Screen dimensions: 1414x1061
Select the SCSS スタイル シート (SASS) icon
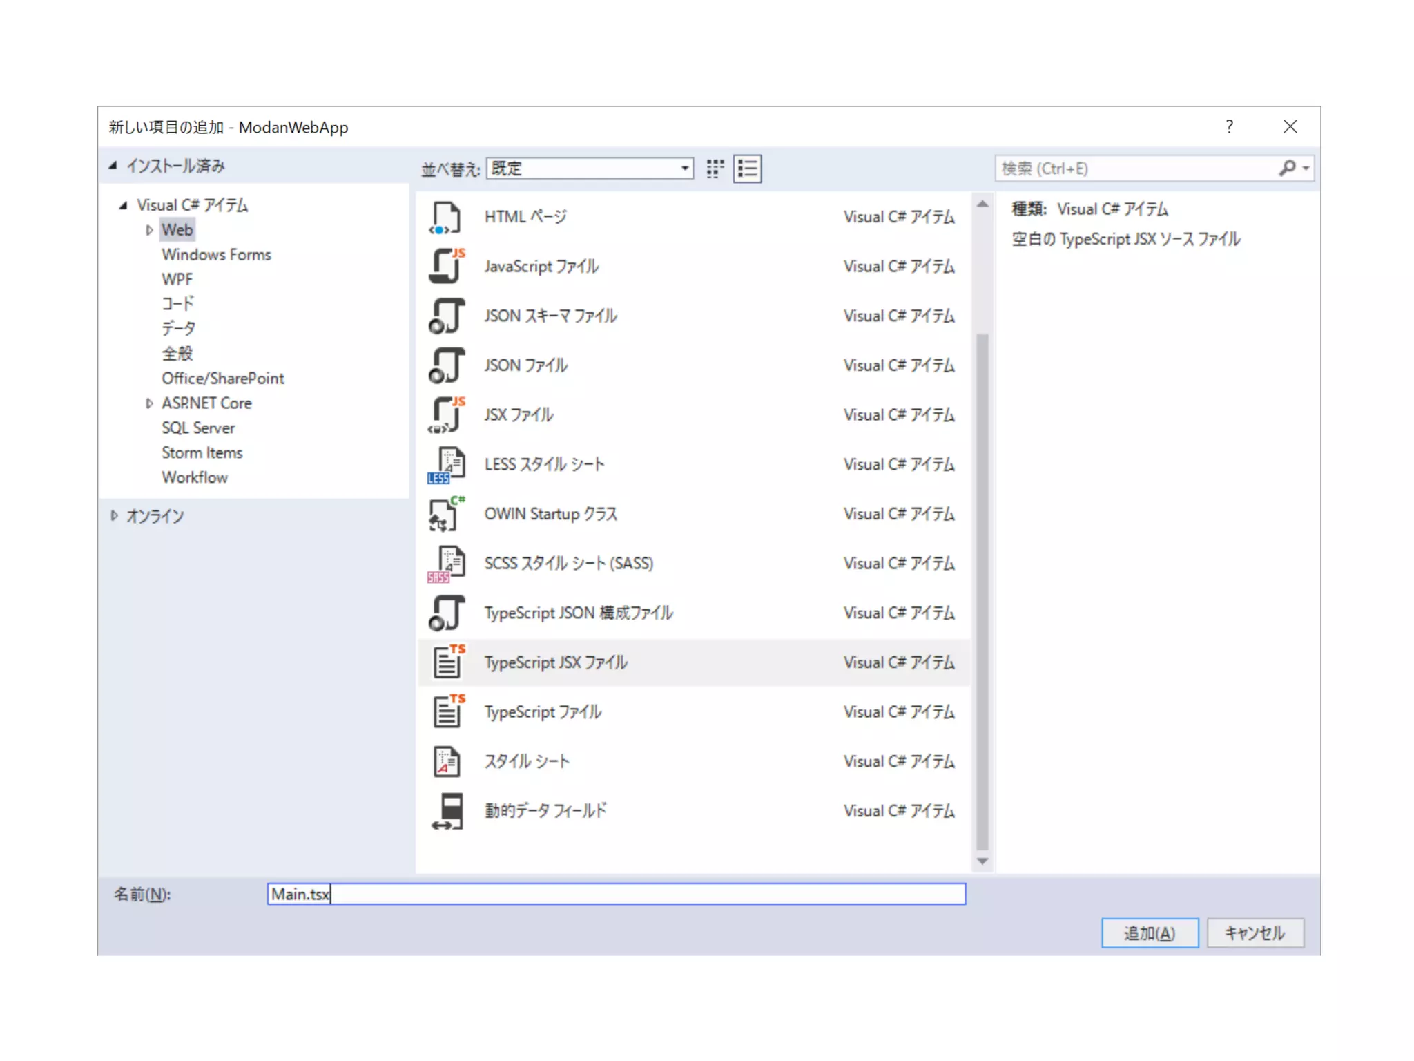point(446,564)
